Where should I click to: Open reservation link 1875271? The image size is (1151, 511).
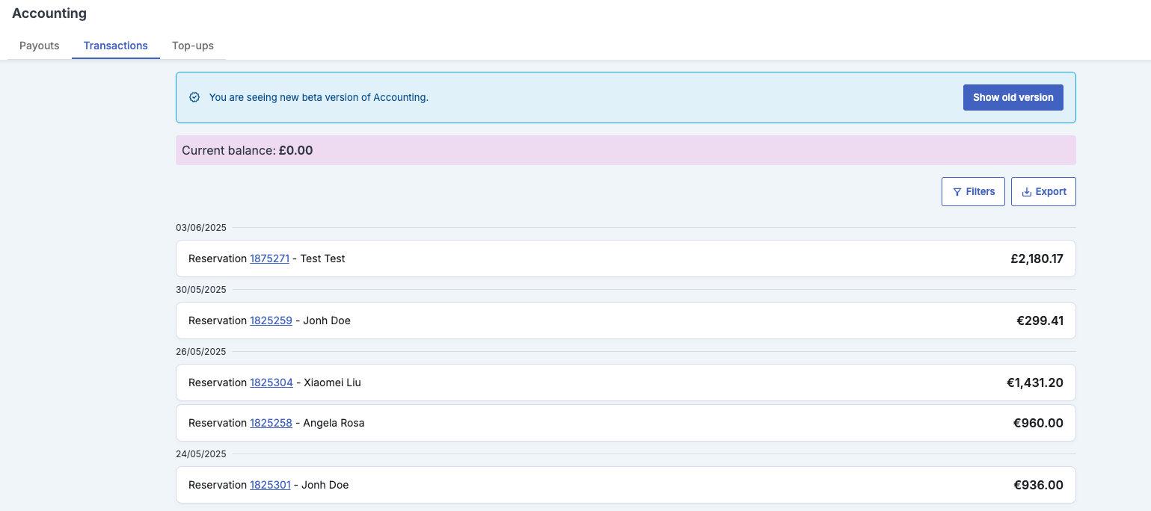269,258
